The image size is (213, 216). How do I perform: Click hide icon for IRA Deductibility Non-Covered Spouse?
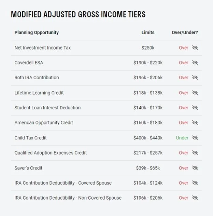[x=195, y=198]
